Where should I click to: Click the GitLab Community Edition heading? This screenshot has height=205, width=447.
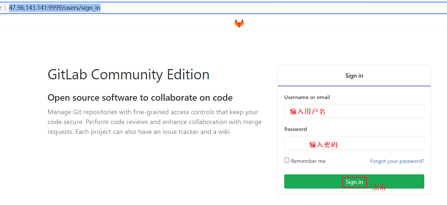[x=128, y=75]
